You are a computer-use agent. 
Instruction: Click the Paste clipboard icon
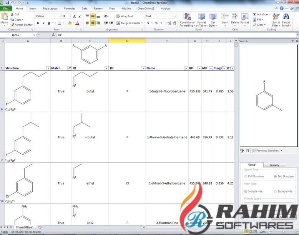click(x=4, y=17)
